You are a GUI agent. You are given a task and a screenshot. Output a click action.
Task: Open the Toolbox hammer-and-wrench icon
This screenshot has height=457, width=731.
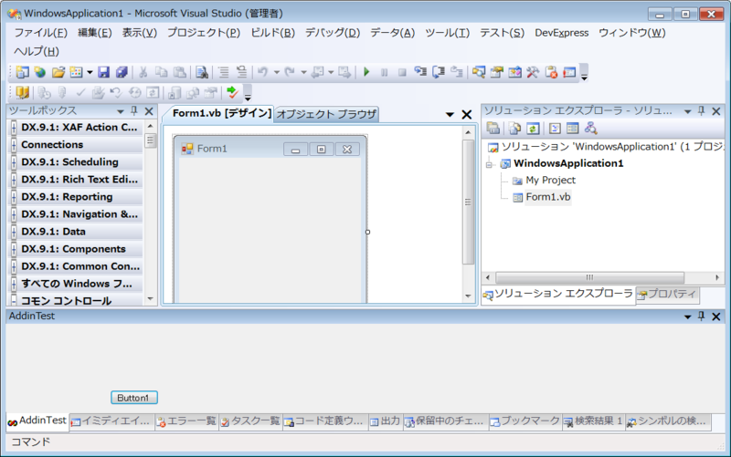[533, 72]
